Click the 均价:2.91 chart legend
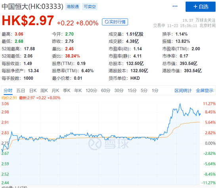218x188 pixels. 9,98
